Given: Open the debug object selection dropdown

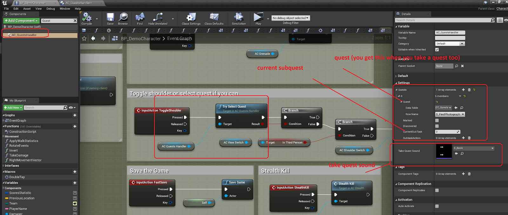Looking at the screenshot, I should [291, 18].
